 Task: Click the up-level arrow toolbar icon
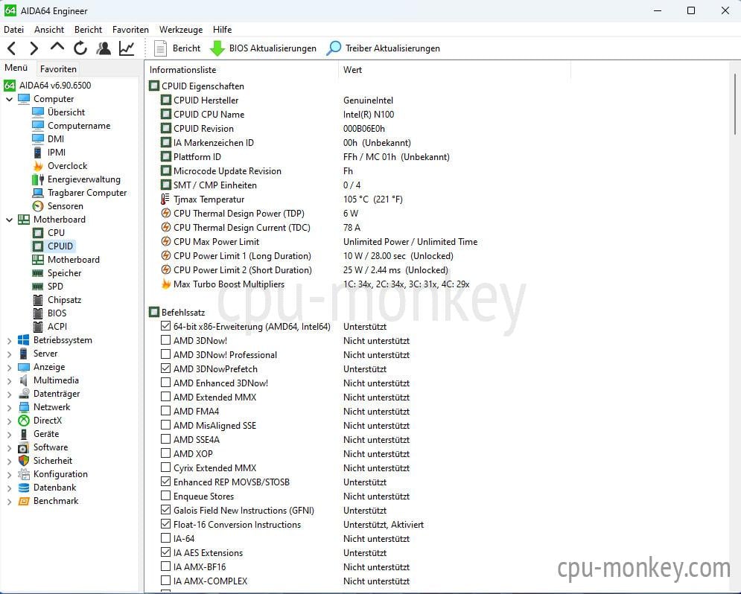click(57, 47)
